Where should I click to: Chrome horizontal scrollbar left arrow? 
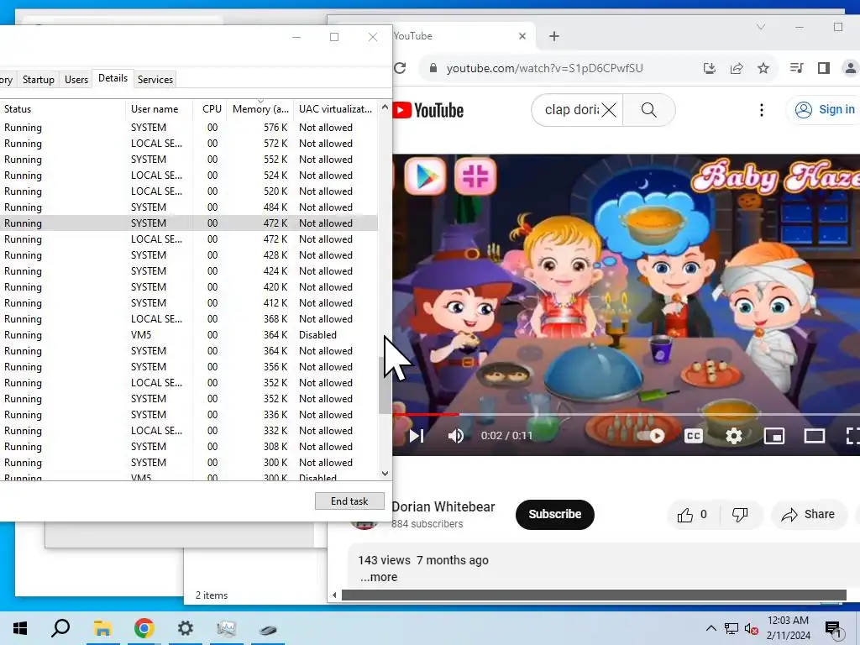(334, 595)
